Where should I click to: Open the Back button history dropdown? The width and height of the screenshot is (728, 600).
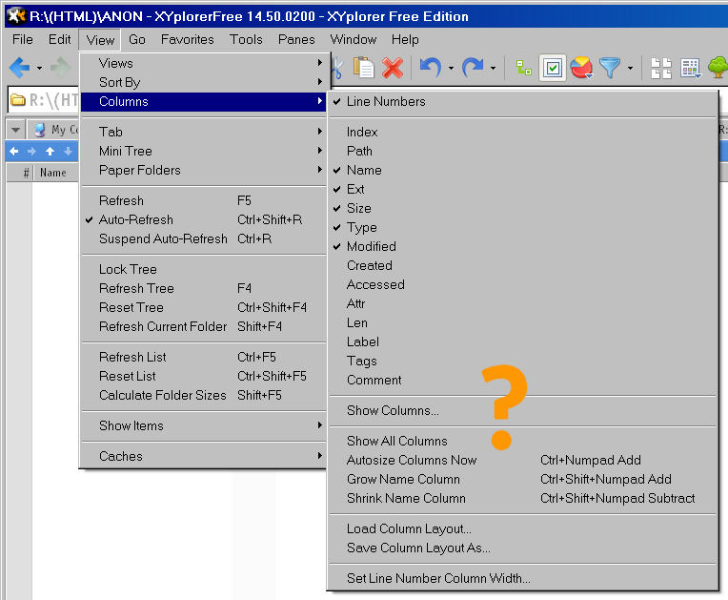39,69
